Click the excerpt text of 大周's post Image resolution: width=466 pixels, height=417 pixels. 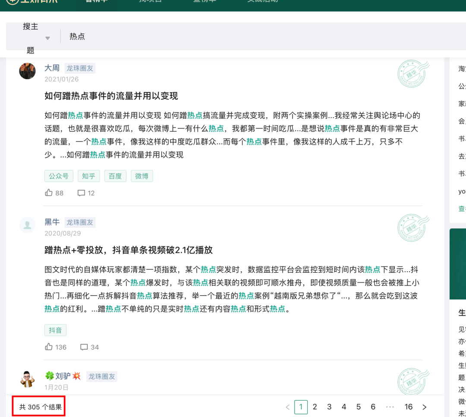pos(232,135)
